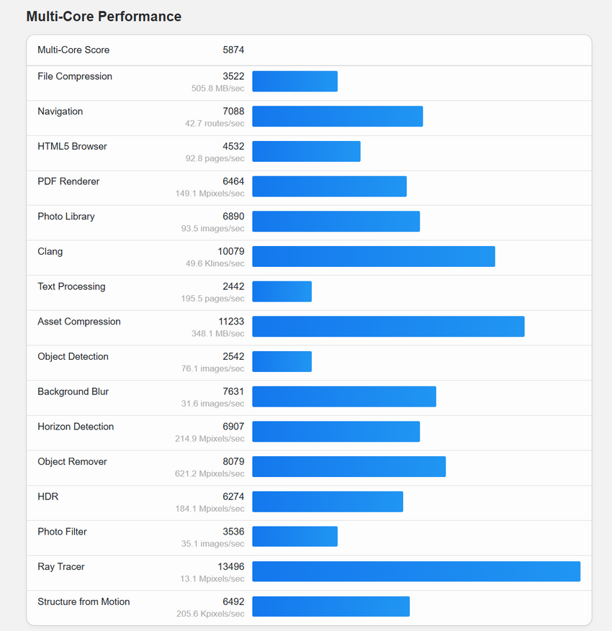612x631 pixels.
Task: Click the Multi-Core Score label
Action: [x=73, y=50]
